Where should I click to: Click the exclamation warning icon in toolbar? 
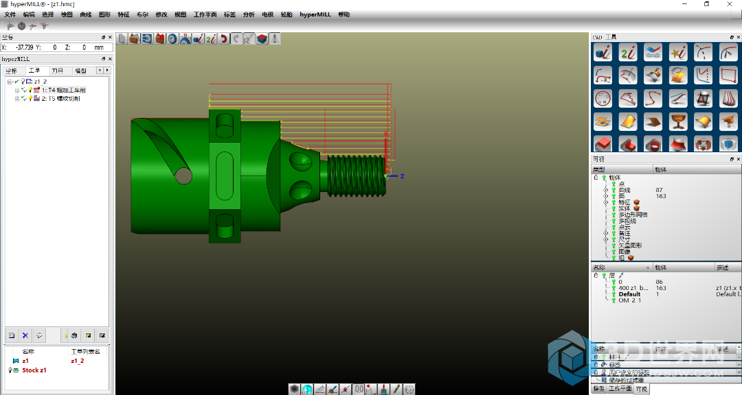(275, 38)
